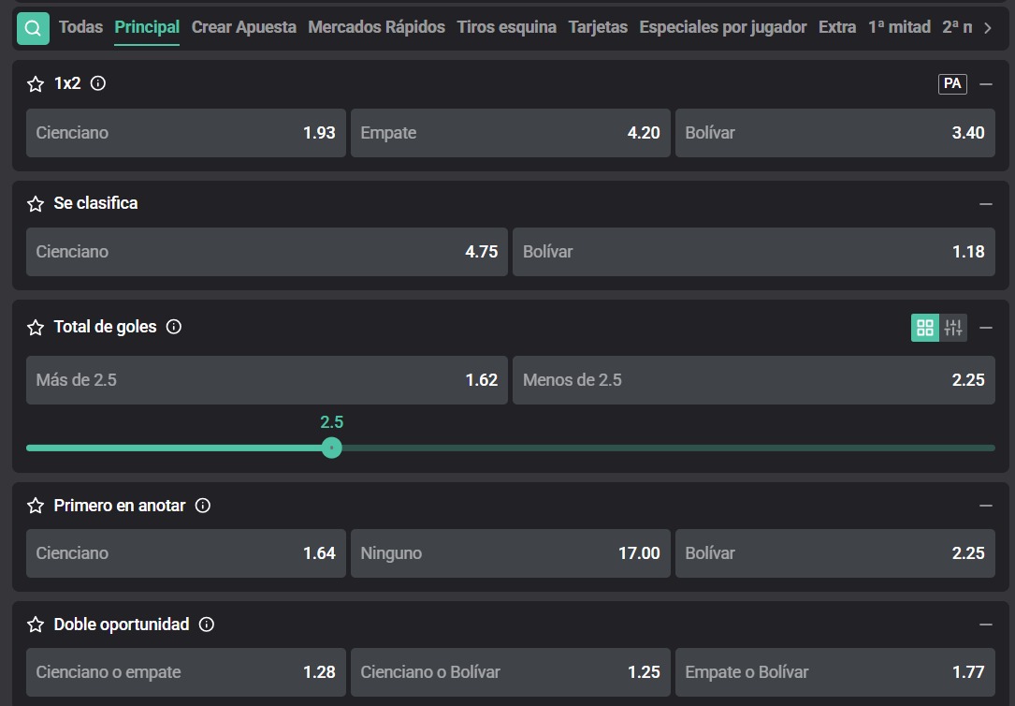Star the Se clasifica market
The height and width of the screenshot is (706, 1015).
point(36,204)
